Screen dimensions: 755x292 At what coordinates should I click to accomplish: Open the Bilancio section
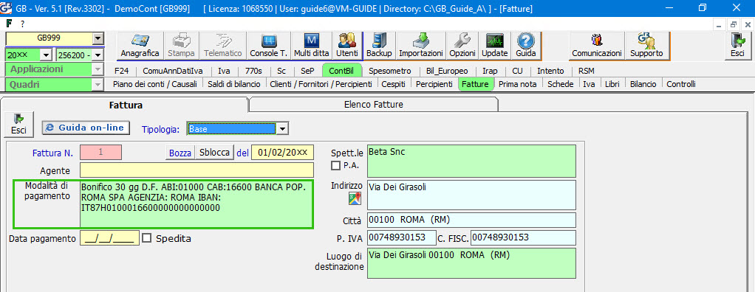[x=643, y=84]
